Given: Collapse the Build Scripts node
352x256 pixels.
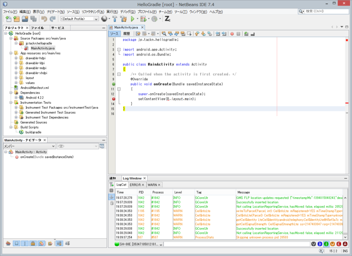Looking at the screenshot, I should [x=11, y=127].
